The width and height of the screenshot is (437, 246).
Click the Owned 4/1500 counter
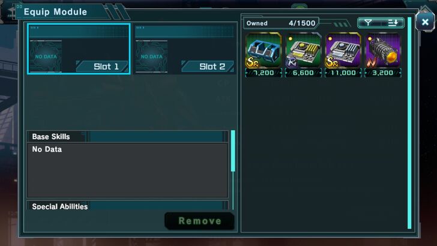tap(281, 23)
